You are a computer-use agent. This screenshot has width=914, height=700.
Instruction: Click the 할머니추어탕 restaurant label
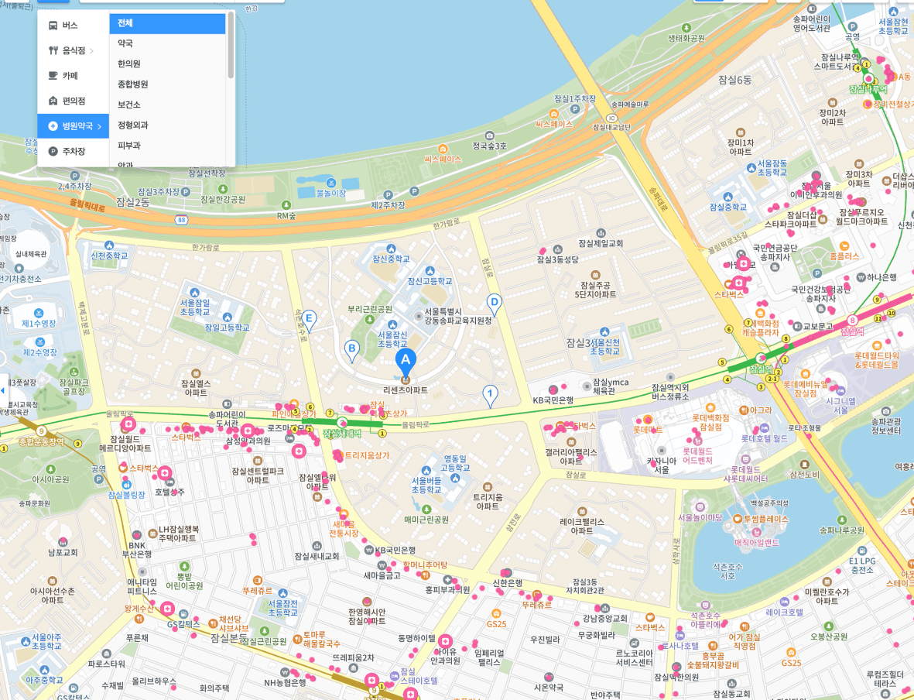(x=425, y=564)
